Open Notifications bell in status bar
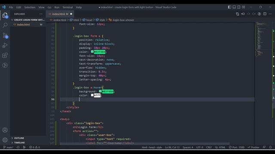The image size is (275, 154). point(270,147)
